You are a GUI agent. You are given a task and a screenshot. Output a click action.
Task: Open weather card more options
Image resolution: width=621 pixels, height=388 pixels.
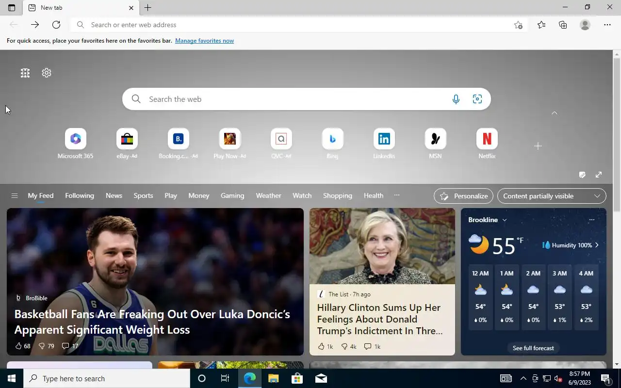(591, 220)
